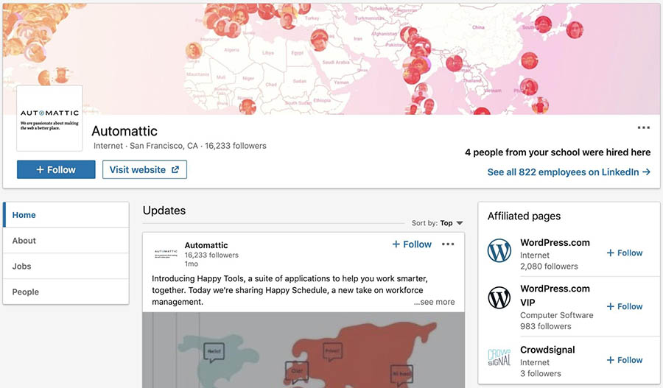Select the About tab
The width and height of the screenshot is (663, 388).
tap(24, 241)
